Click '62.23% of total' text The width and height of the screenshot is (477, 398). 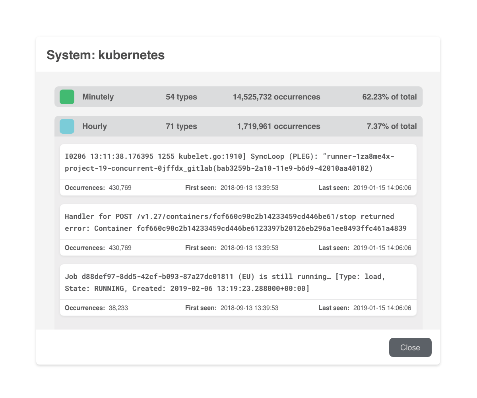(390, 97)
